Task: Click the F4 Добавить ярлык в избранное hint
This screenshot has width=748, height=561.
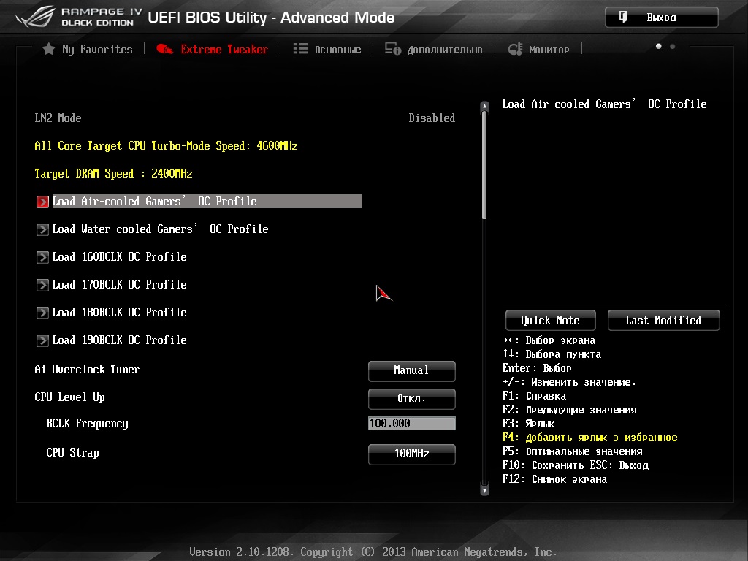Action: point(590,438)
